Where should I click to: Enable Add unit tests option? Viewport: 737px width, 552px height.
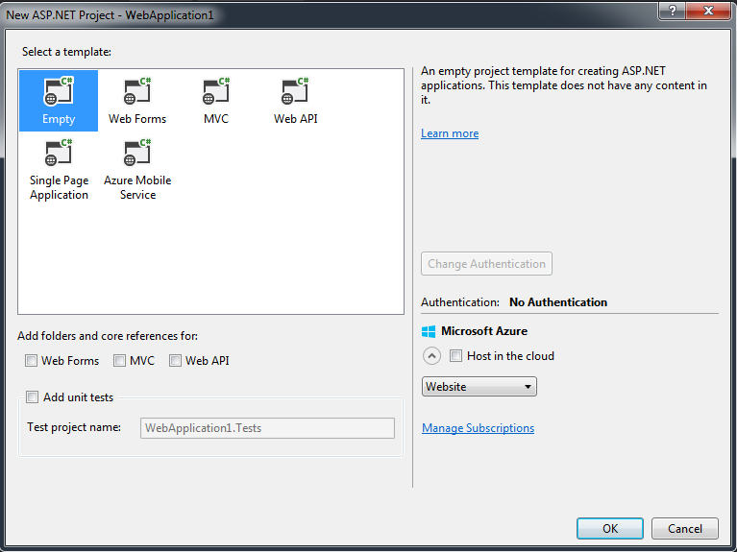(32, 397)
